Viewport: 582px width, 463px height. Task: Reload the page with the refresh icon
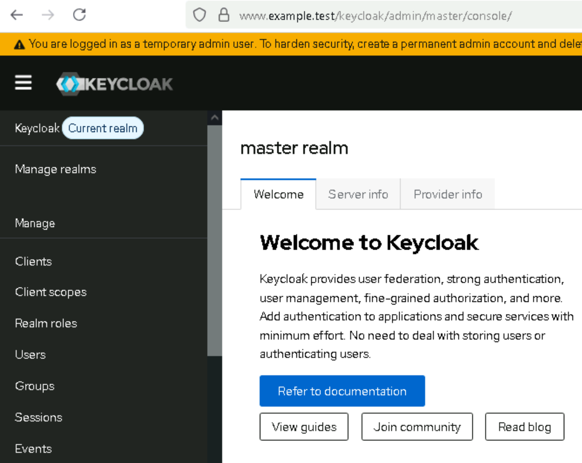pos(79,15)
